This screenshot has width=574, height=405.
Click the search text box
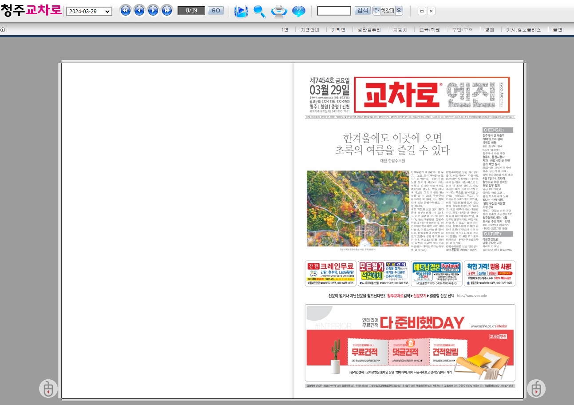334,11
